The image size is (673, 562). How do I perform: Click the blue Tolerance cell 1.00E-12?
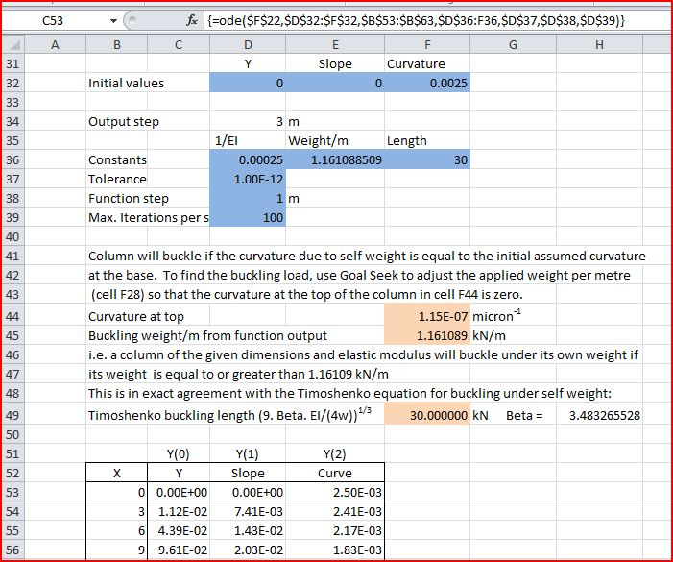248,179
